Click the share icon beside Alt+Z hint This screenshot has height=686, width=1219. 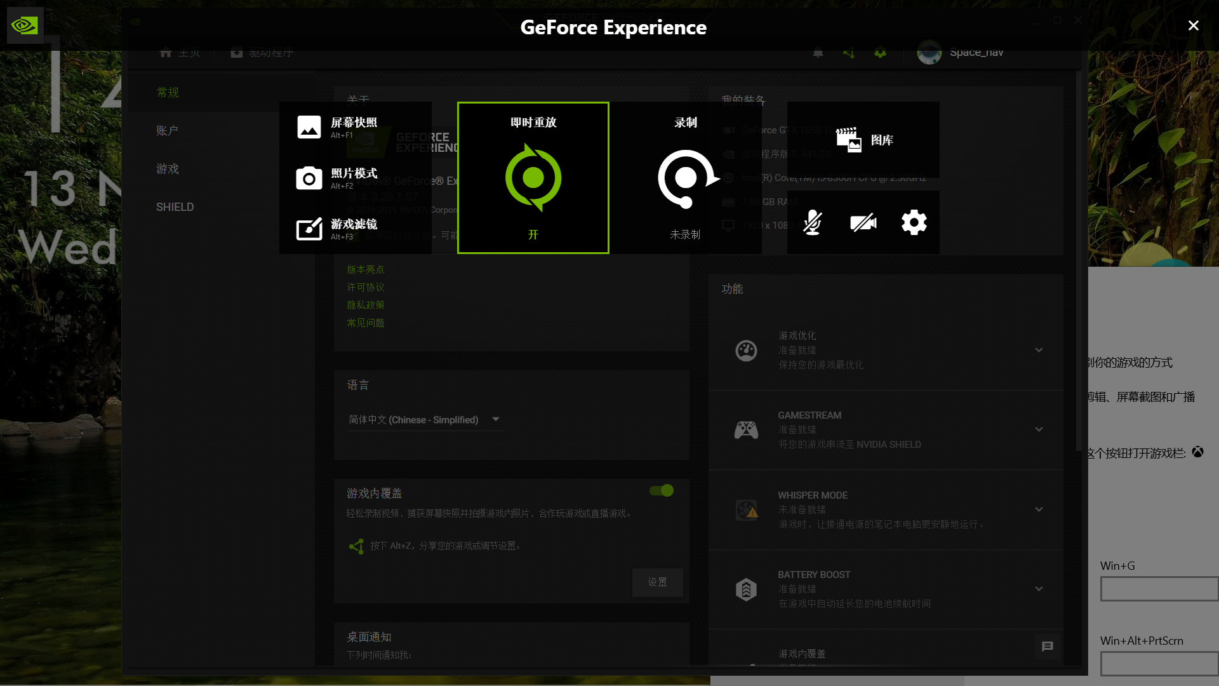point(356,546)
